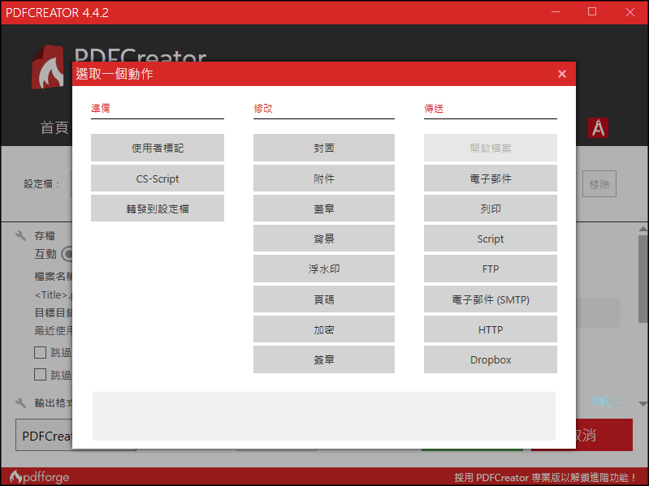The height and width of the screenshot is (486, 649).
Task: Click the 移除 button in main window
Action: coord(599,184)
